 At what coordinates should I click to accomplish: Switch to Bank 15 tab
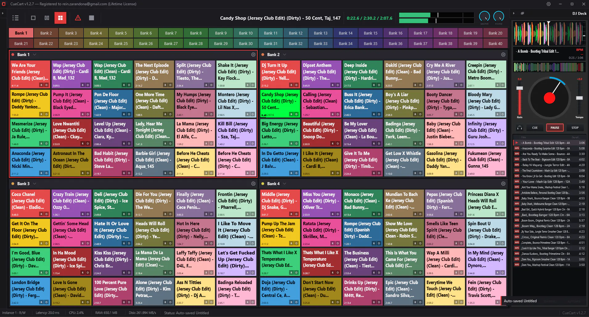coord(370,33)
